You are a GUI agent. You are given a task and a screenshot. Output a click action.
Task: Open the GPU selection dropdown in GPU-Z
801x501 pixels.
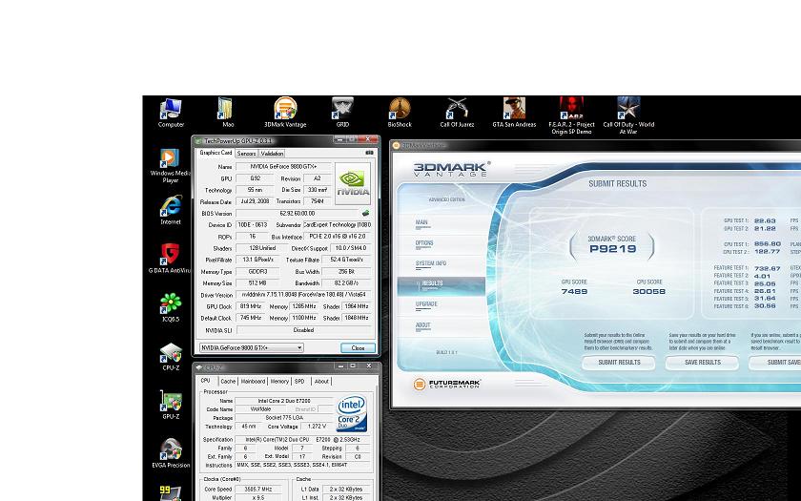point(252,347)
